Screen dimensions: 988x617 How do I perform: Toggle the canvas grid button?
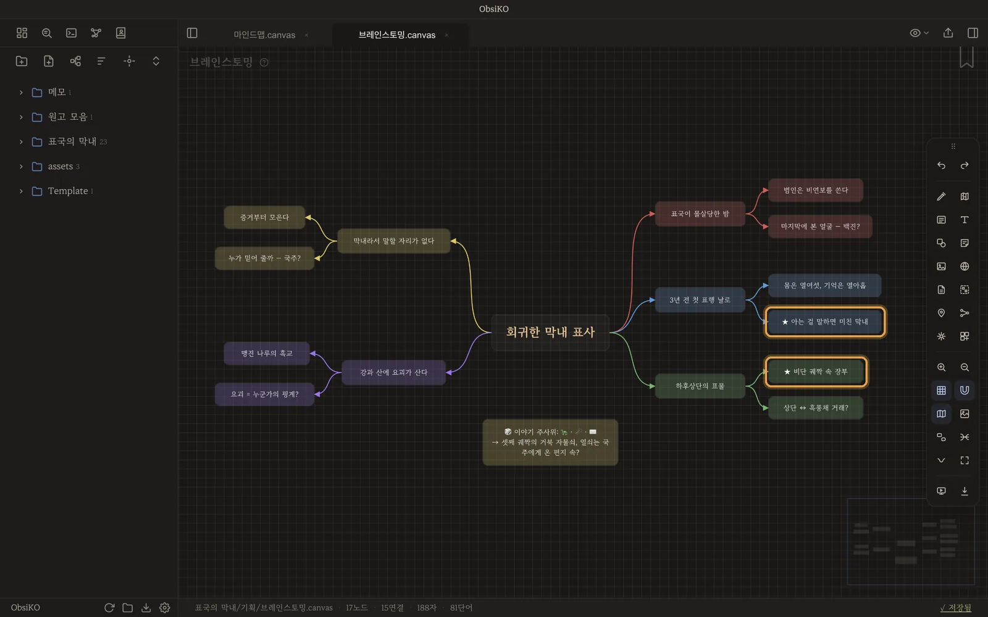click(x=941, y=391)
